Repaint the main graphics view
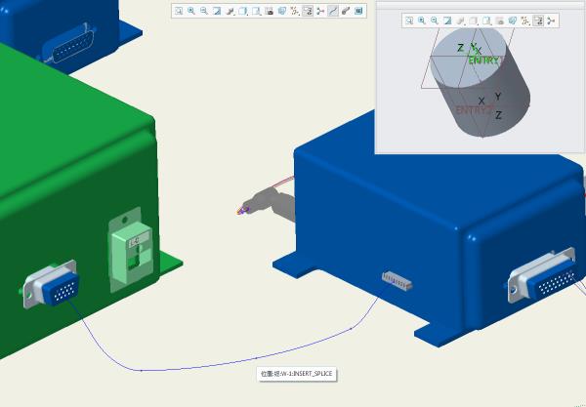 [217, 11]
